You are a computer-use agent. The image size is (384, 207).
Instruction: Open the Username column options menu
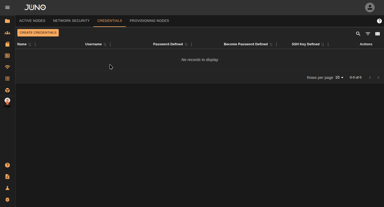110,44
